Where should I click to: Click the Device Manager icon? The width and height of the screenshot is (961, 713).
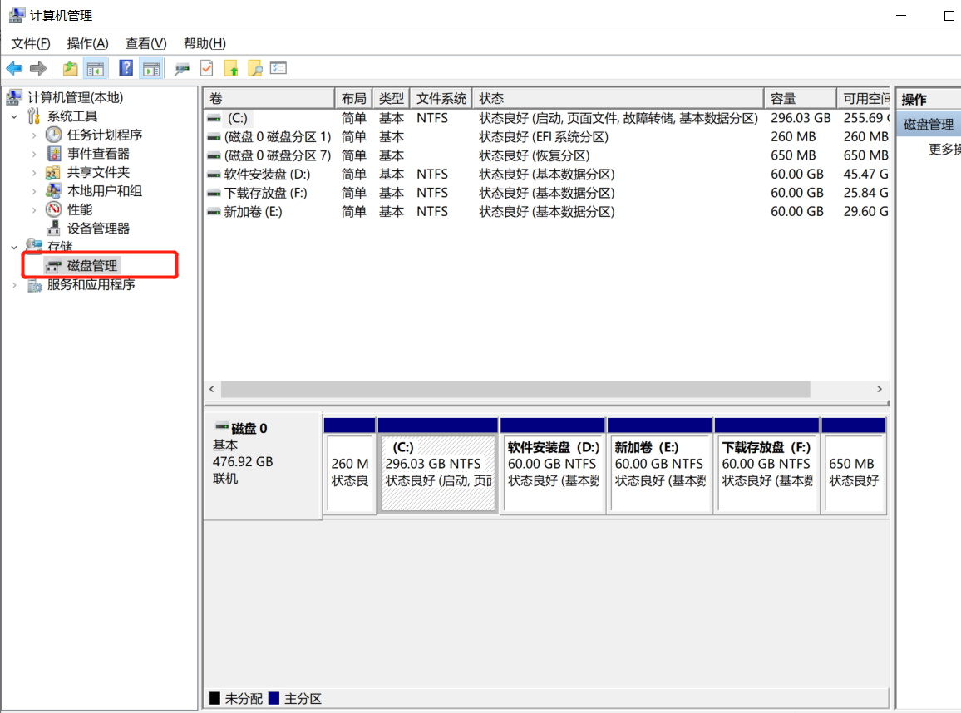(x=54, y=229)
